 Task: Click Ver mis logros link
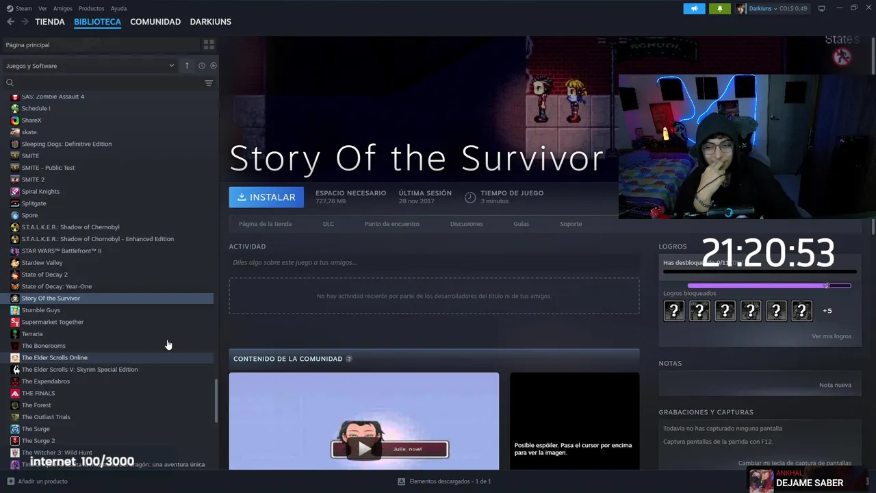832,336
